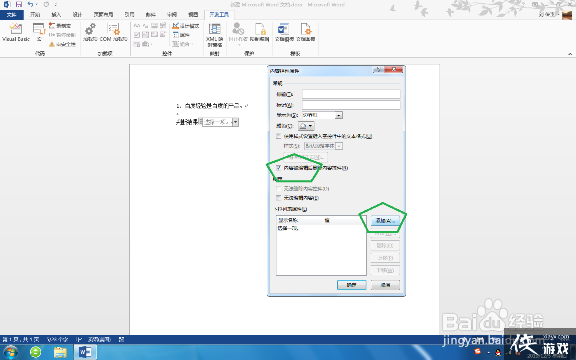Switch to the 审阅 tab
This screenshot has width=576, height=360.
point(172,15)
